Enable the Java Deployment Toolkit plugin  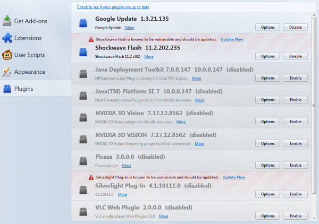pos(295,78)
